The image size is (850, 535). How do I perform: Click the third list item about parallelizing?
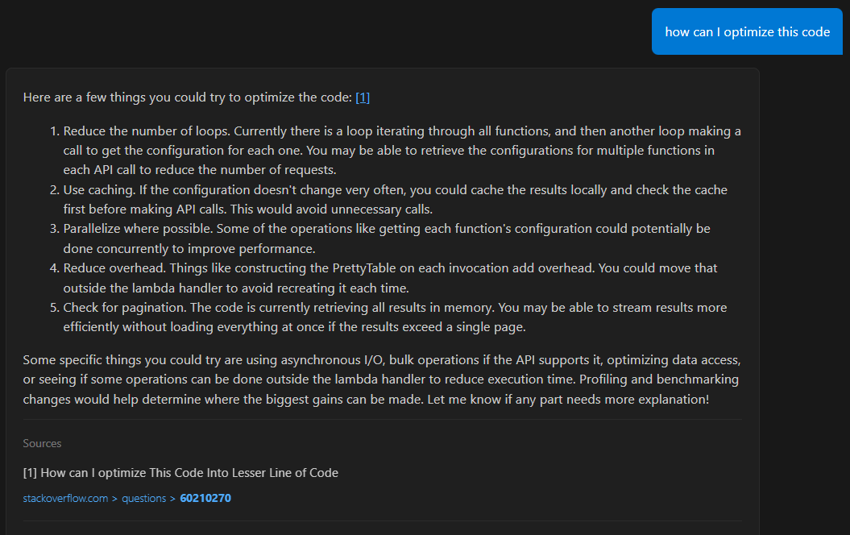coord(322,238)
